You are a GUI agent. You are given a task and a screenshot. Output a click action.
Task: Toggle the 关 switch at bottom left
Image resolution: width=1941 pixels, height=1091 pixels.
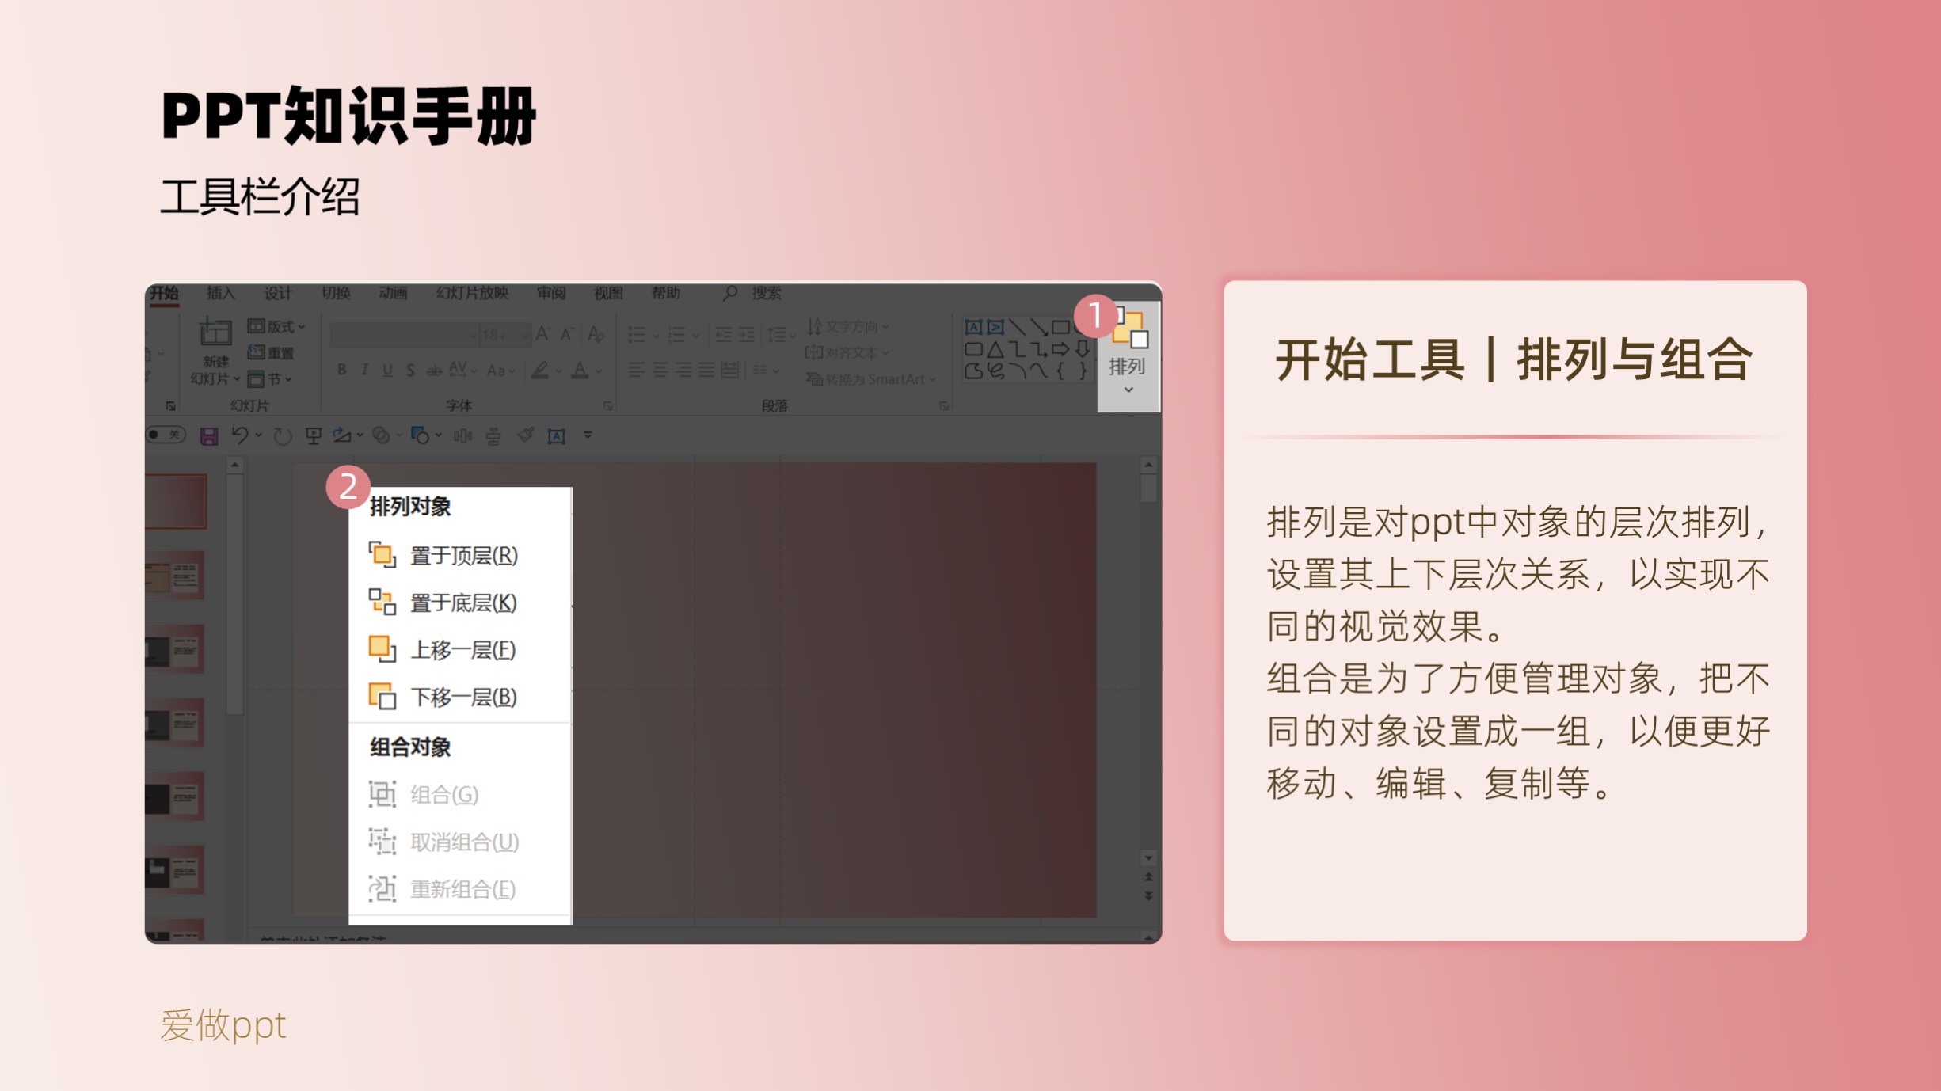pyautogui.click(x=165, y=436)
